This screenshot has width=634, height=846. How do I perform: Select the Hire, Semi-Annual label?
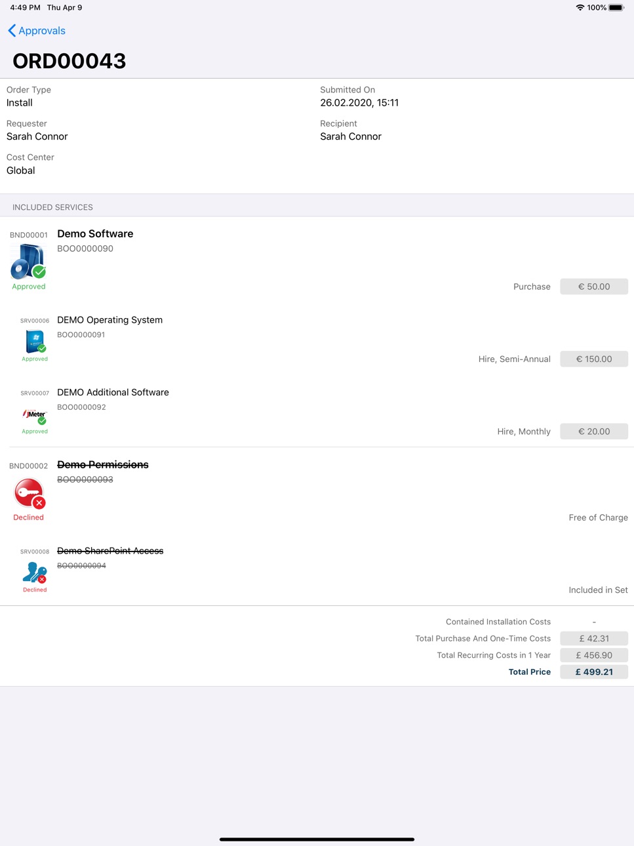tap(515, 359)
